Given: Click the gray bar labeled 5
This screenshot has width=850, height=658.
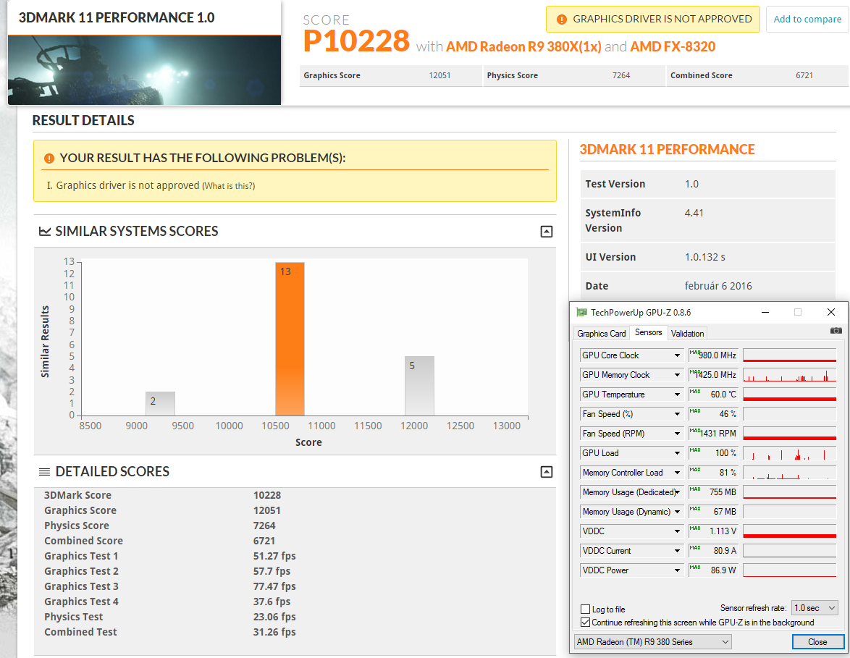Looking at the screenshot, I should tap(420, 385).
